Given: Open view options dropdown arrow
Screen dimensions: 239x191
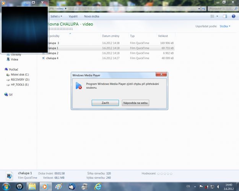Looking at the screenshot, I should click(x=217, y=16).
